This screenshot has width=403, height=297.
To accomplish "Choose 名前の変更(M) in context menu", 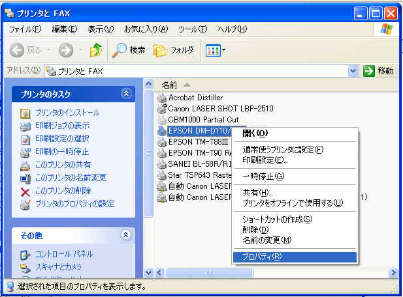I will click(295, 240).
